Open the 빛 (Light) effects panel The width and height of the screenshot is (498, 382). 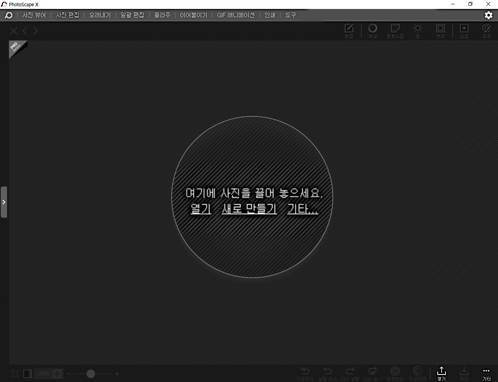click(417, 31)
